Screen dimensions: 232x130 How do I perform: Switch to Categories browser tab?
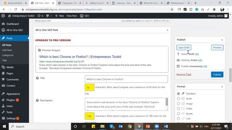click(70, 3)
